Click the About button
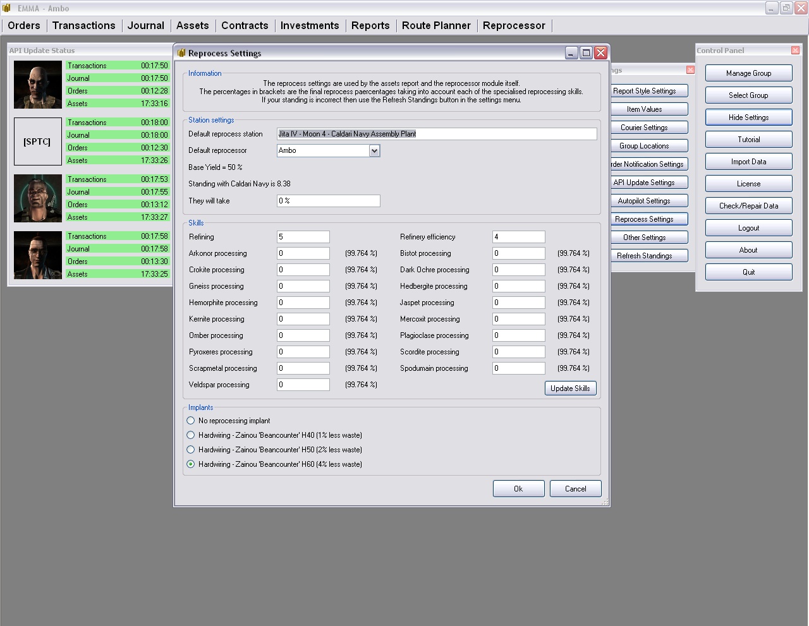809x626 pixels. tap(748, 250)
